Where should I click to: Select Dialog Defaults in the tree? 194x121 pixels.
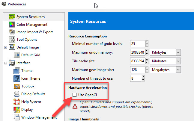coord(33,94)
